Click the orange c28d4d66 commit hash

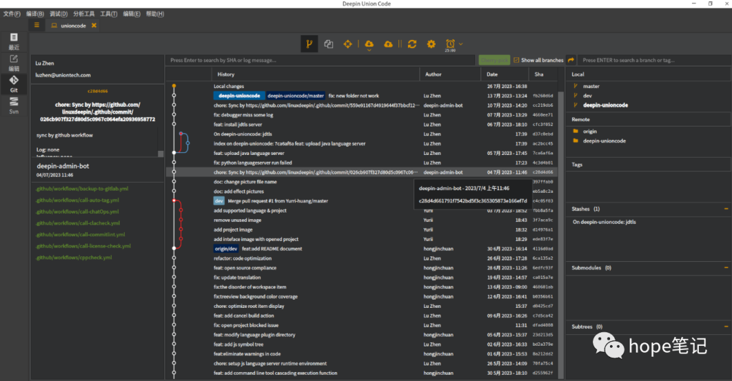tap(98, 91)
